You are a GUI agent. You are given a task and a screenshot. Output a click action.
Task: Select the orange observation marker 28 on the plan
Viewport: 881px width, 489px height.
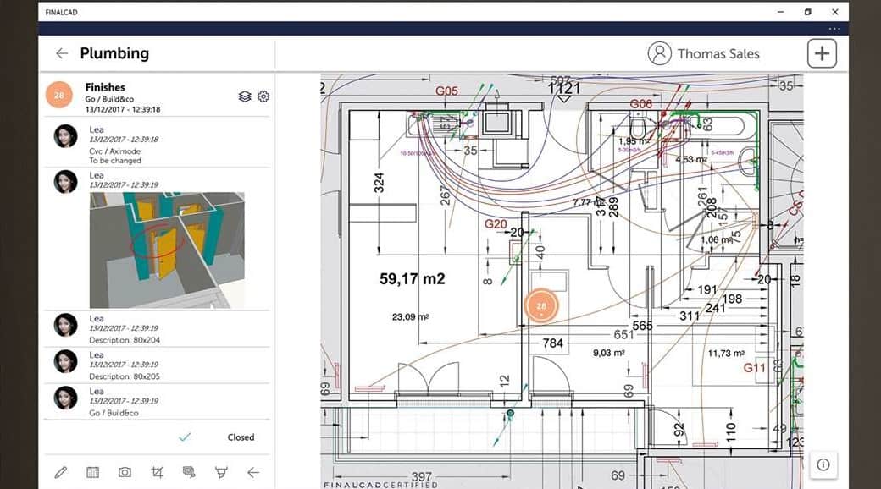pyautogui.click(x=540, y=304)
